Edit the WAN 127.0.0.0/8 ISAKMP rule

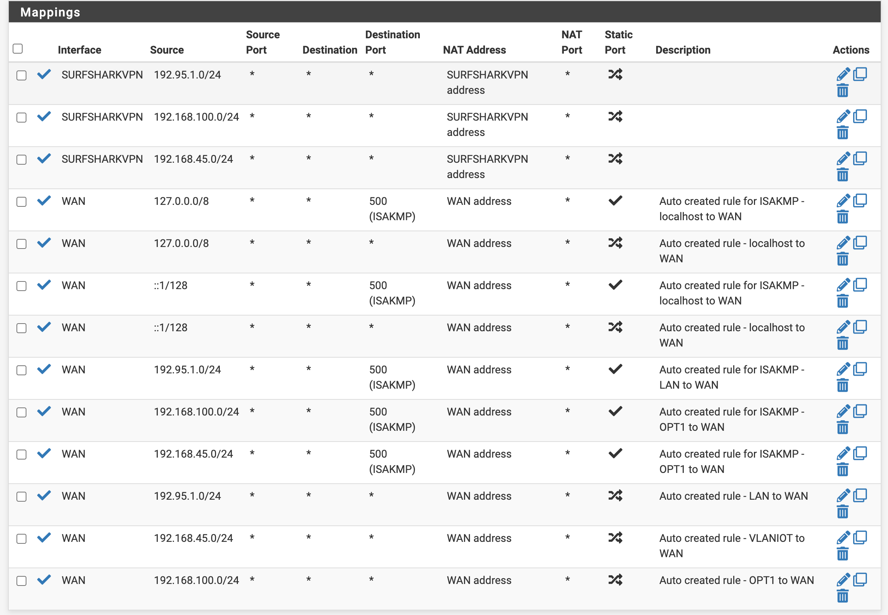pyautogui.click(x=843, y=200)
